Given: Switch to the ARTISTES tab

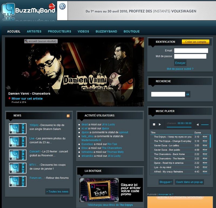Looking at the screenshot, I should point(35,31).
